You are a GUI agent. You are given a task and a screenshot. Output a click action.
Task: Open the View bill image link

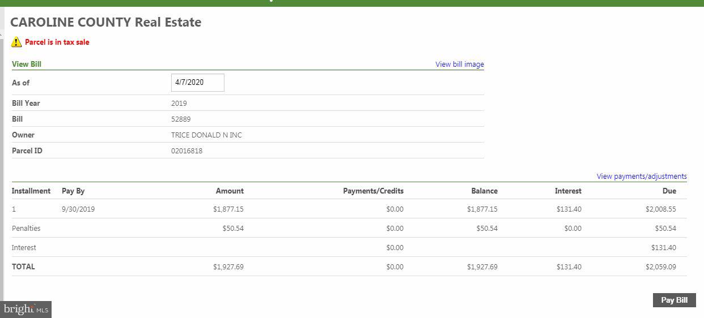tap(460, 64)
